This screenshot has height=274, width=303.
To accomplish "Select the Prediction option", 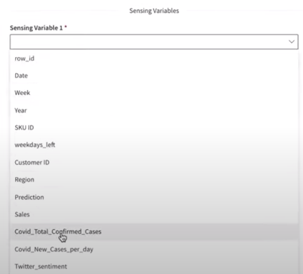I will click(x=154, y=197).
